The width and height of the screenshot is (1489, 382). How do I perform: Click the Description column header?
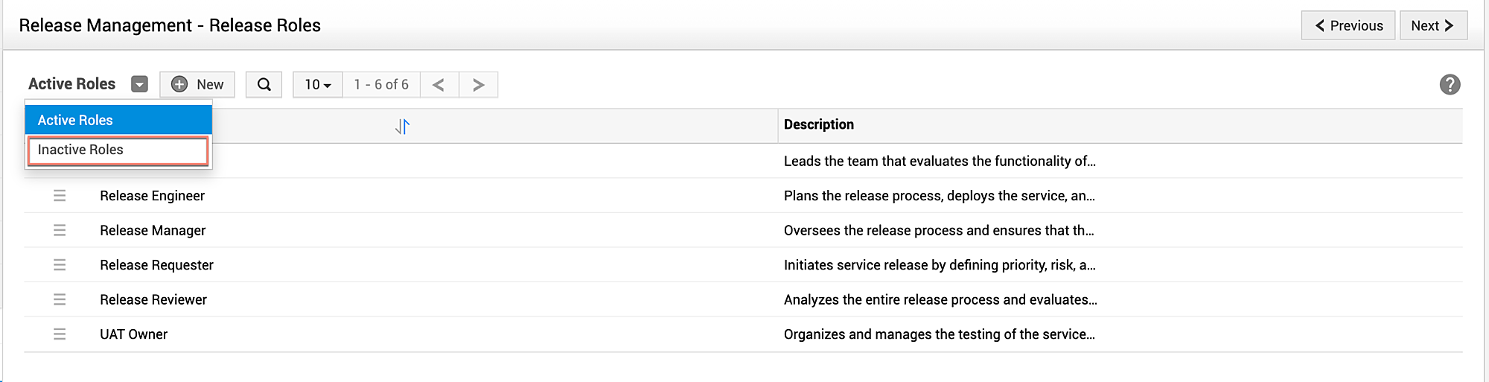click(x=819, y=124)
